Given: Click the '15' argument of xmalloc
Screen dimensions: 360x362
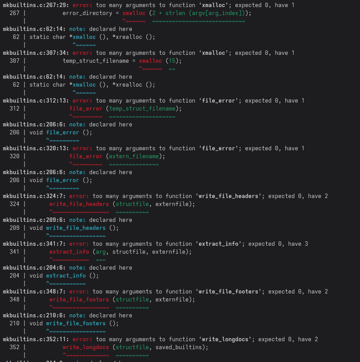Looking at the screenshot, I should [x=172, y=61].
